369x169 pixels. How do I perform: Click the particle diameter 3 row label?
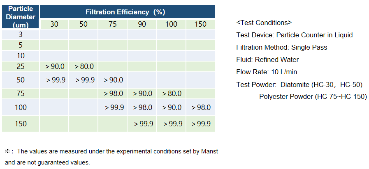(21, 34)
